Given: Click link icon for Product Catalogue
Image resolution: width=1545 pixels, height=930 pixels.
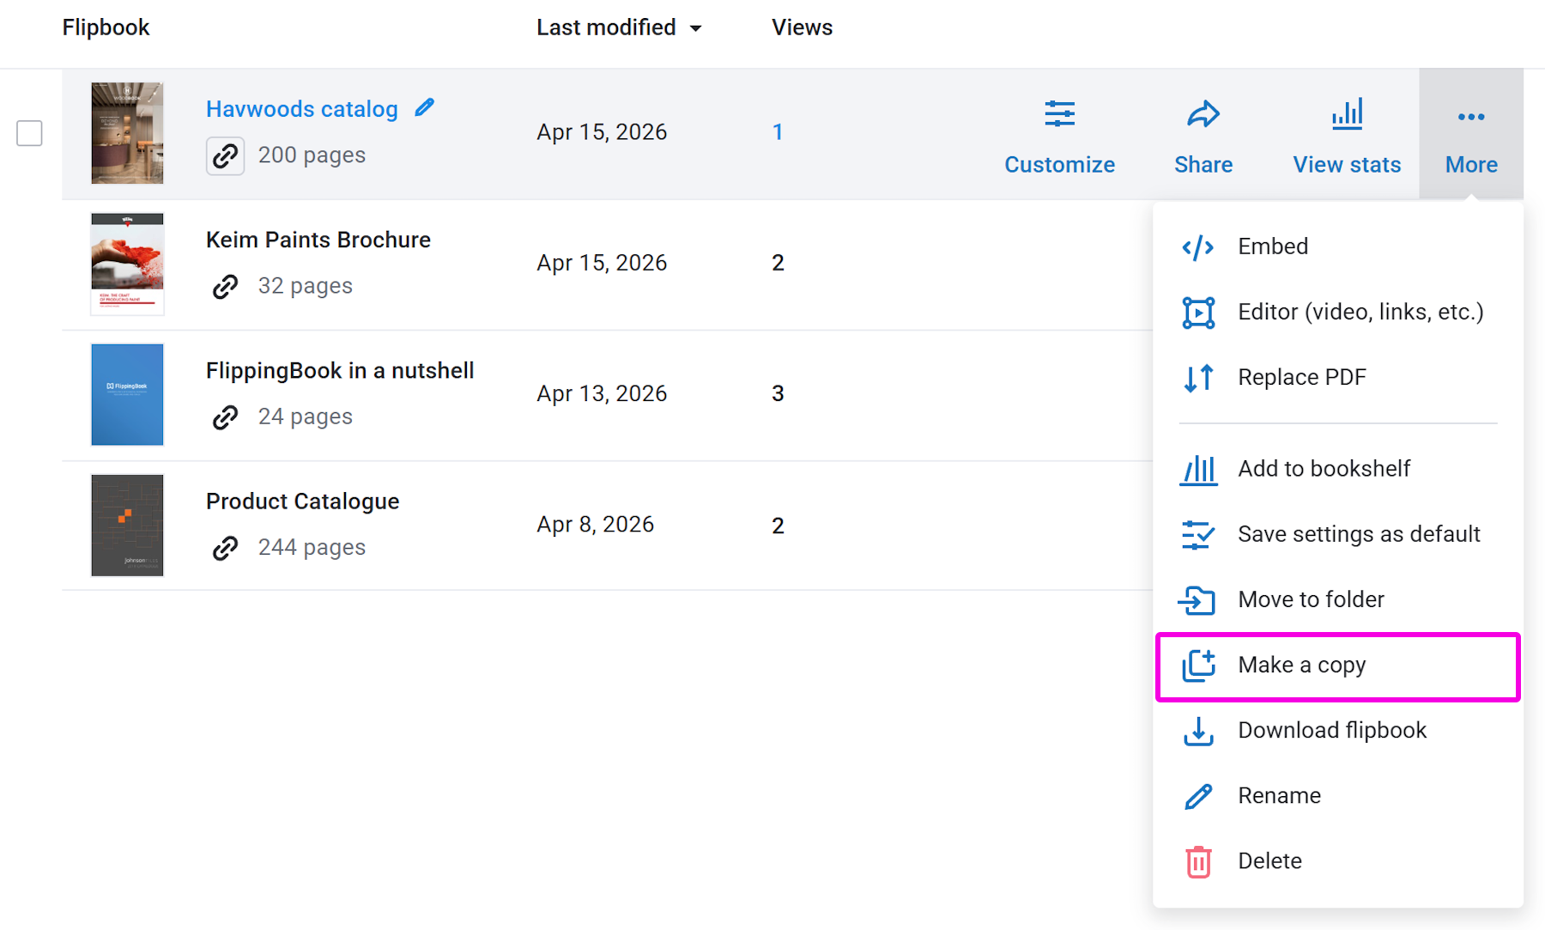Looking at the screenshot, I should [x=225, y=548].
